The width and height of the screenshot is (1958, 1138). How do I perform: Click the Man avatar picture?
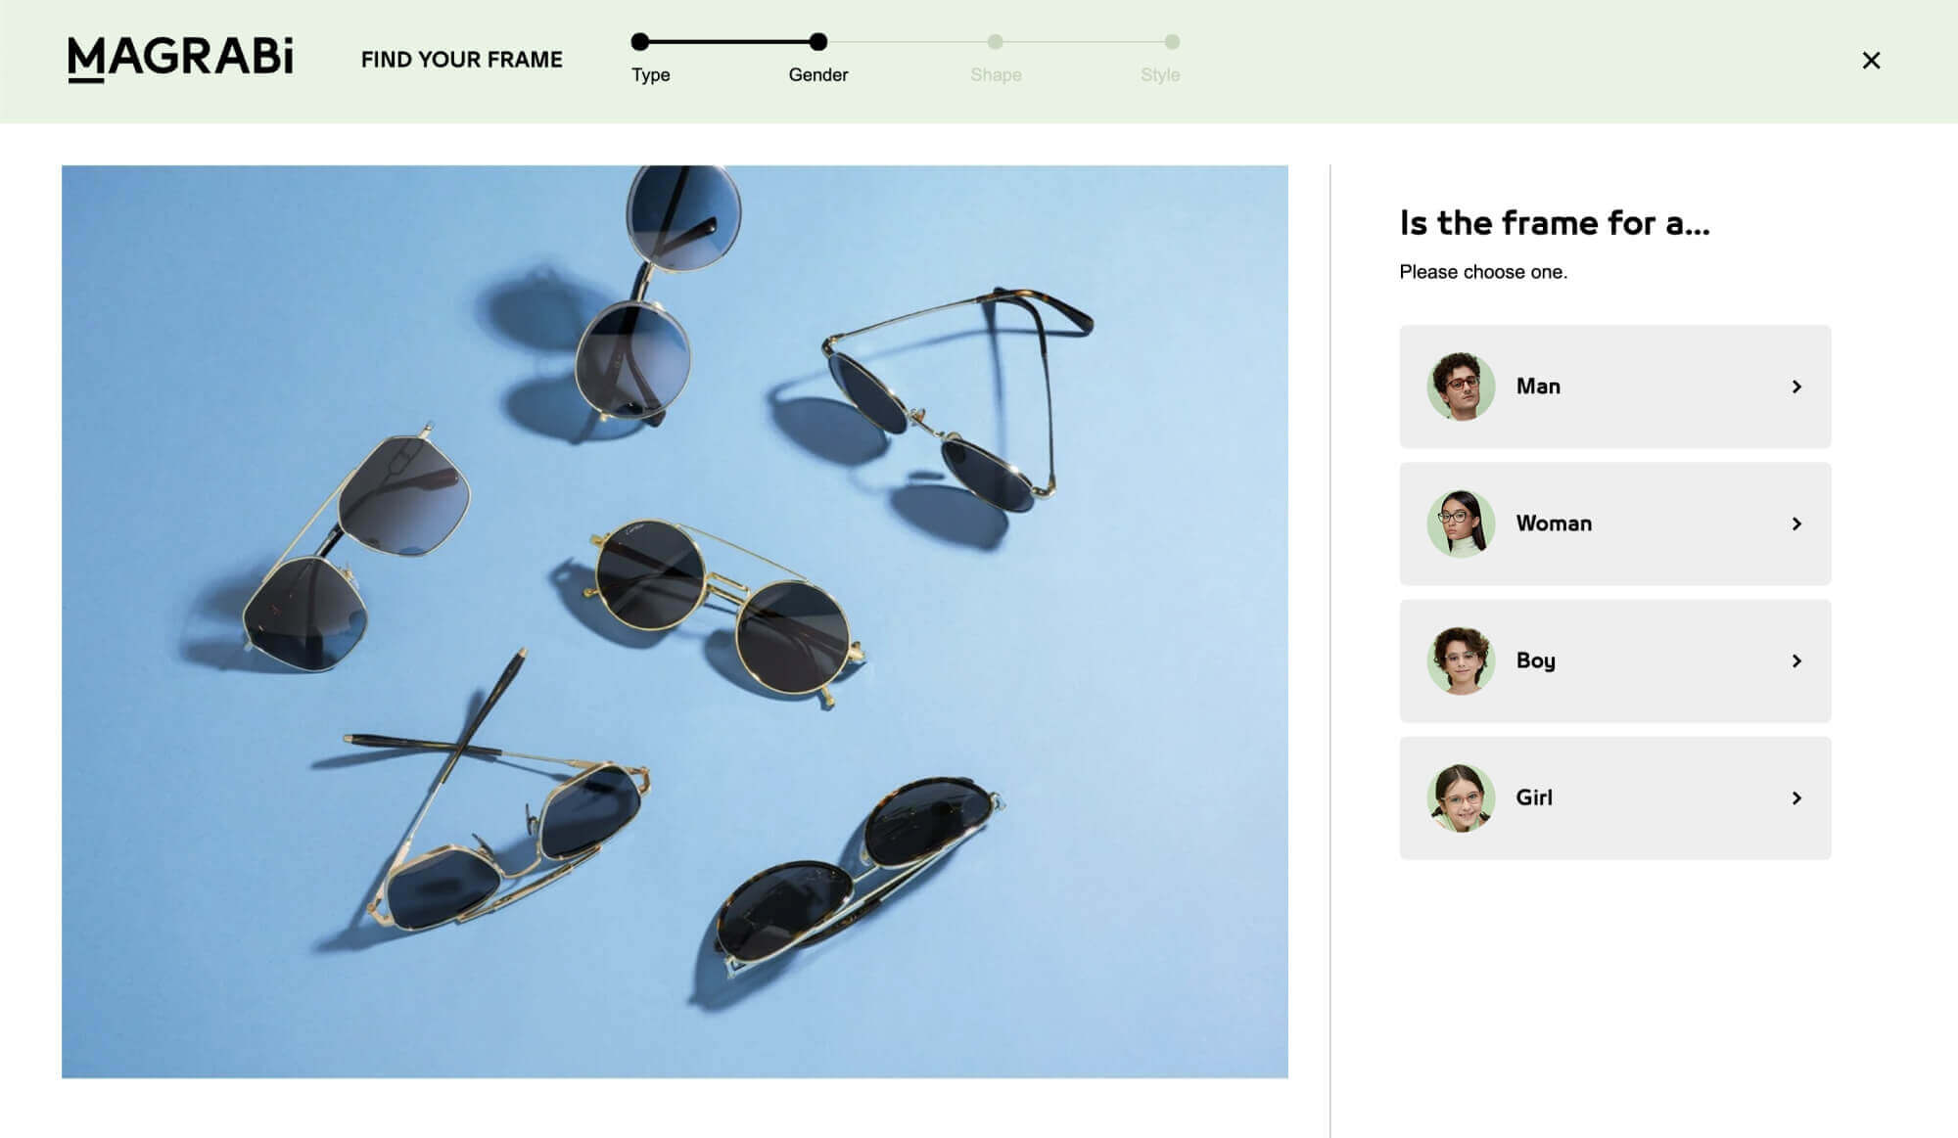[x=1461, y=387]
